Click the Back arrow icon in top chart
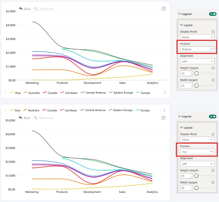The width and height of the screenshot is (219, 202). tap(21, 9)
